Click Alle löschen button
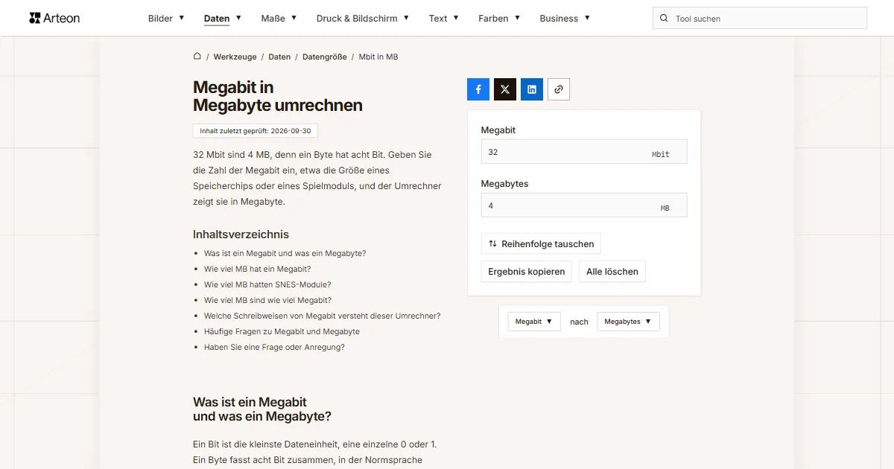 click(x=612, y=271)
